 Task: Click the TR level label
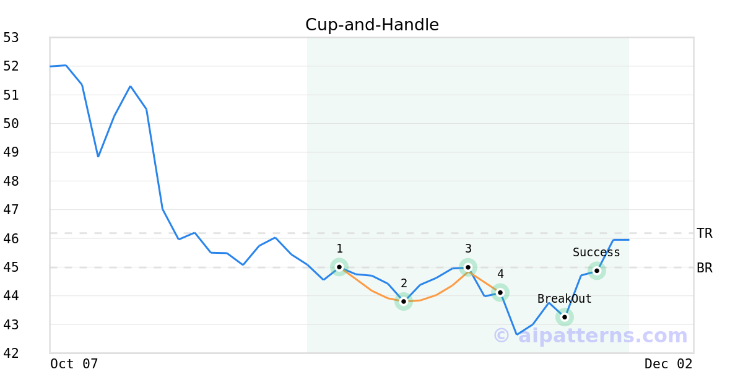click(704, 233)
